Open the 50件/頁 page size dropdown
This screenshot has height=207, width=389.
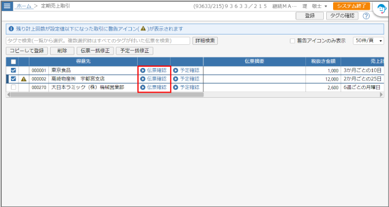tap(368, 41)
